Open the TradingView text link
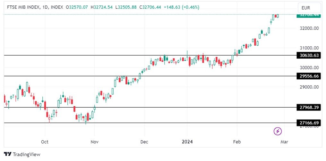 [x=27, y=154]
